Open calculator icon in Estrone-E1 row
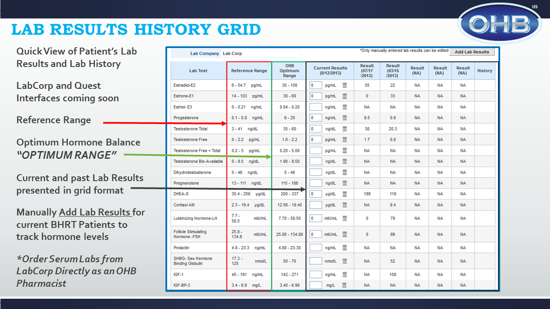Image resolution: width=550 pixels, height=309 pixels. coord(345,96)
